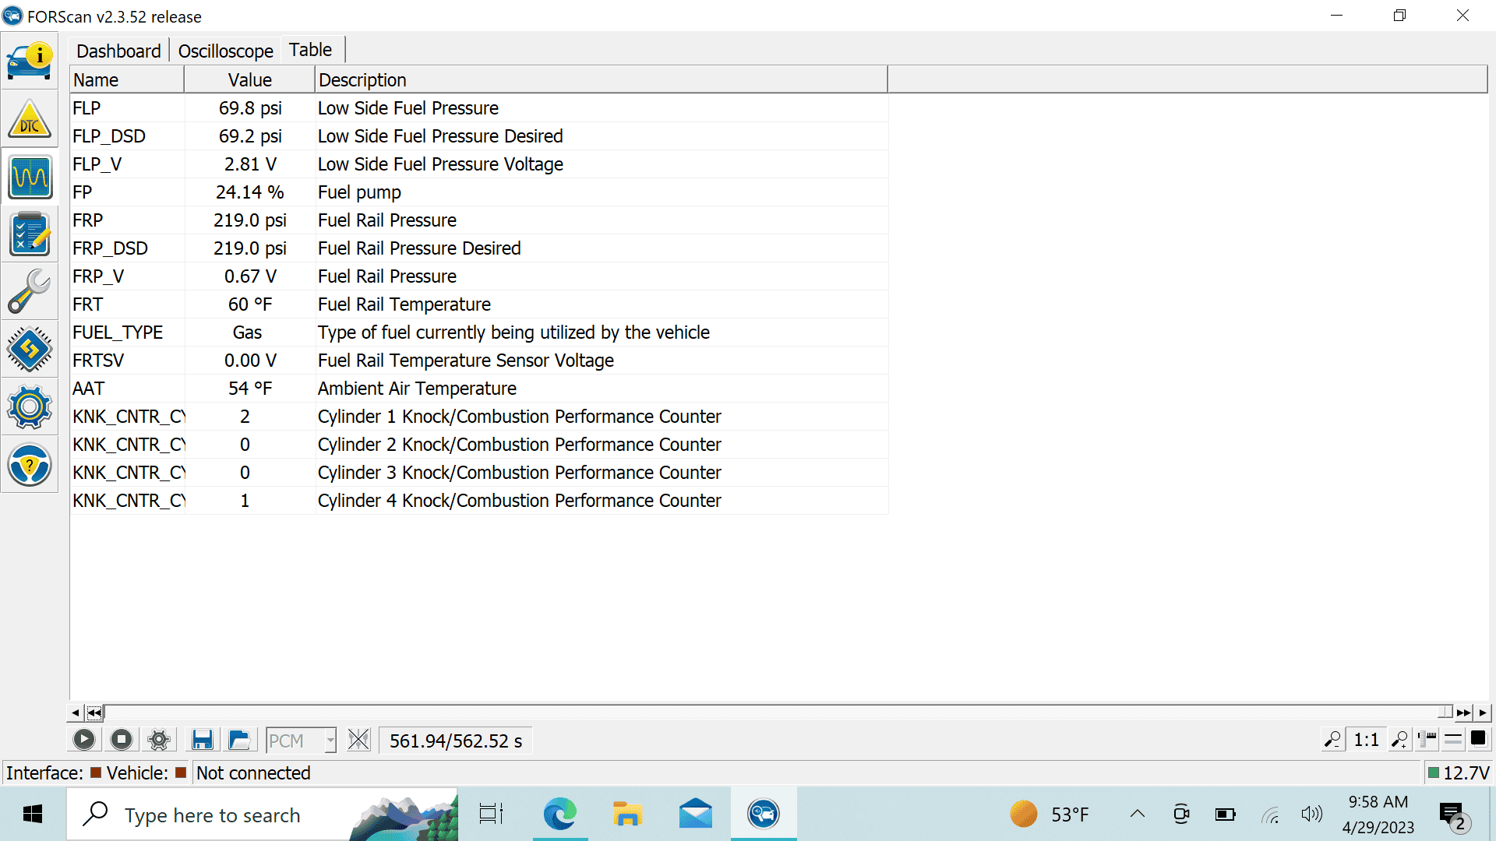
Task: Select Cylinder 1 Knock Counter row
Action: click(479, 417)
